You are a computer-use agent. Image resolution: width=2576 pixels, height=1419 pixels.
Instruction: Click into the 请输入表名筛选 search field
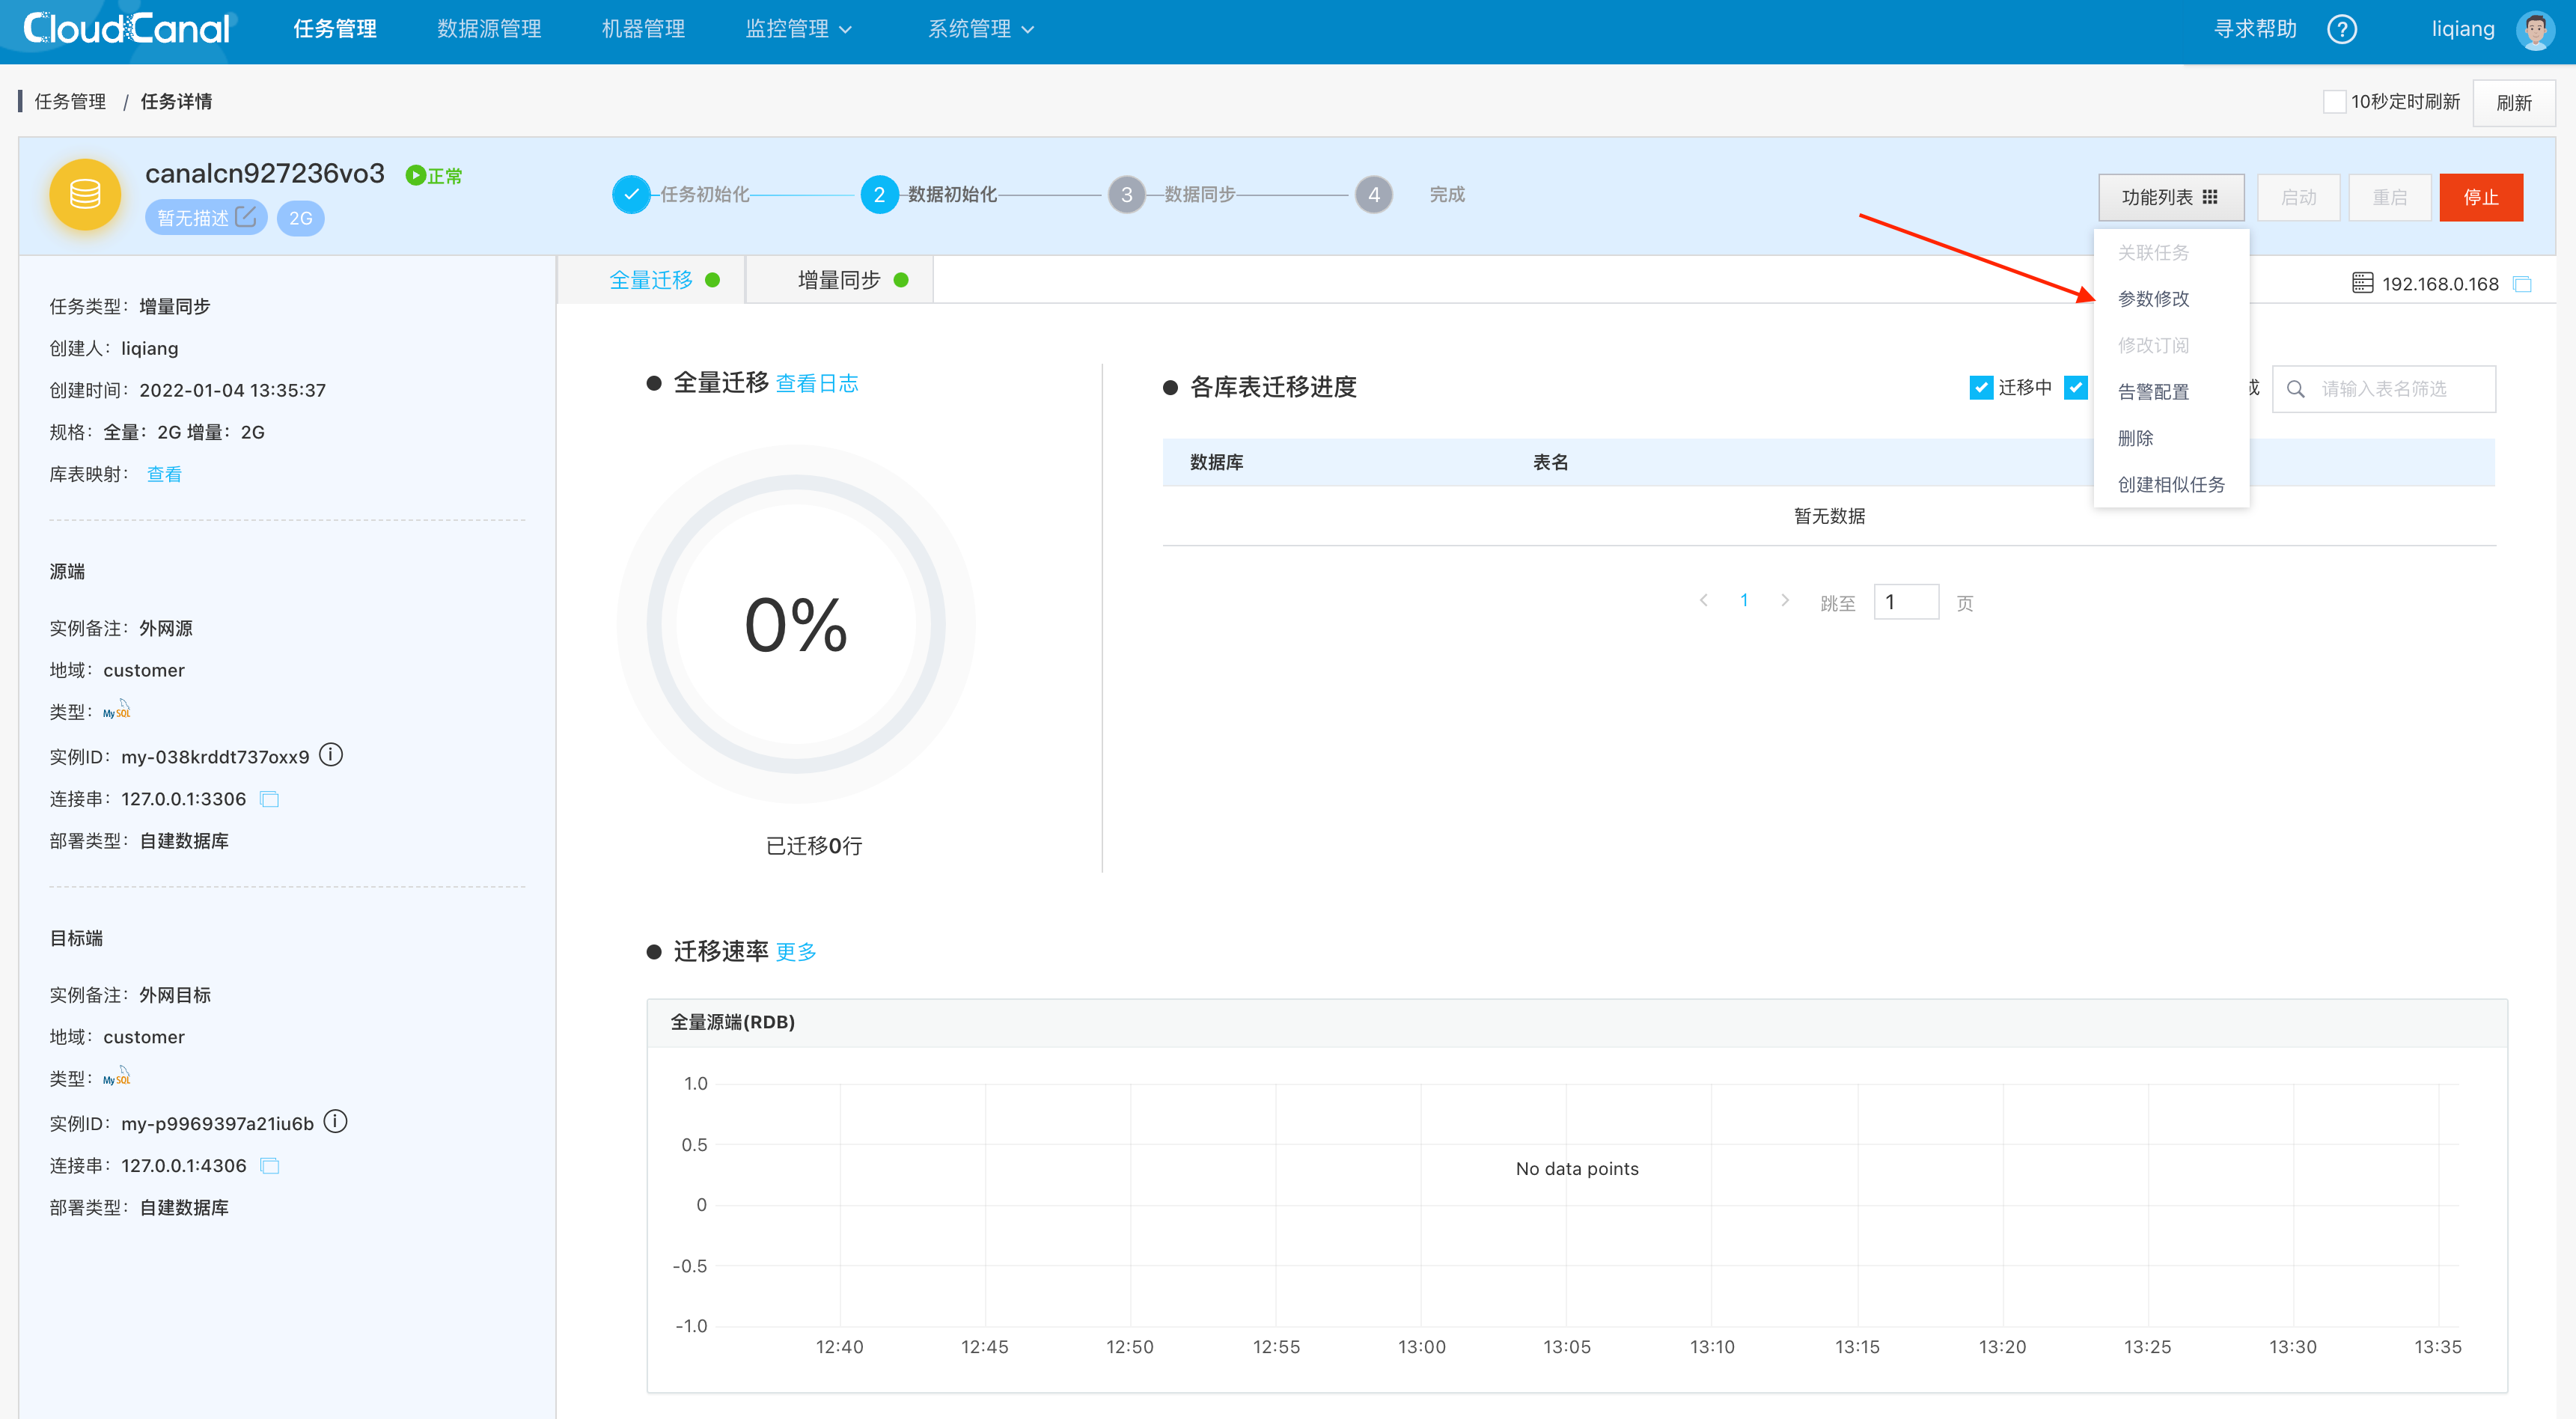pyautogui.click(x=2383, y=389)
